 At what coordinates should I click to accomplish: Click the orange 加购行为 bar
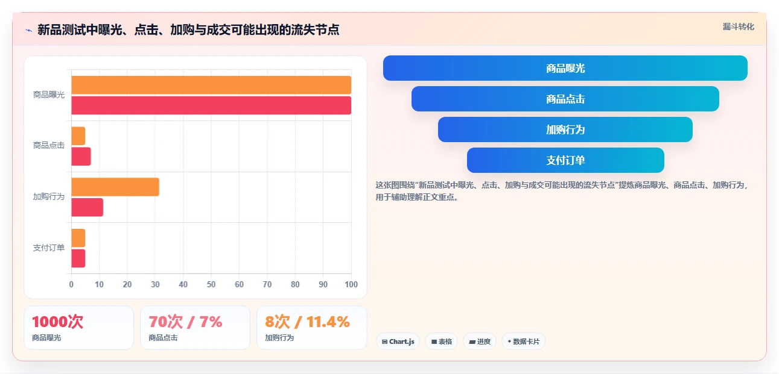click(x=115, y=187)
